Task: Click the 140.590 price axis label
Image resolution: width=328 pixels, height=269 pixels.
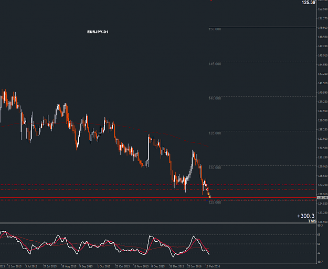Action: 323,93
